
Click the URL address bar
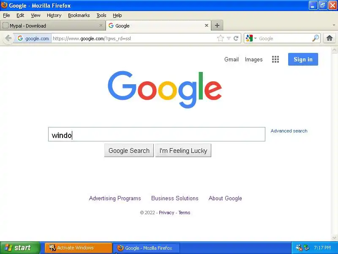coord(134,39)
